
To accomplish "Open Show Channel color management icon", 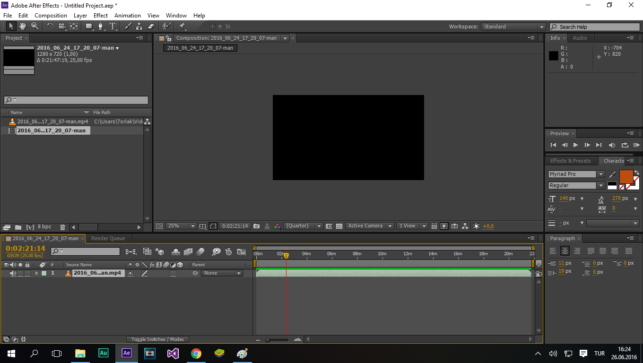I will click(278, 226).
